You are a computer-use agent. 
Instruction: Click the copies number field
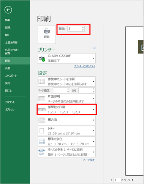[74, 29]
